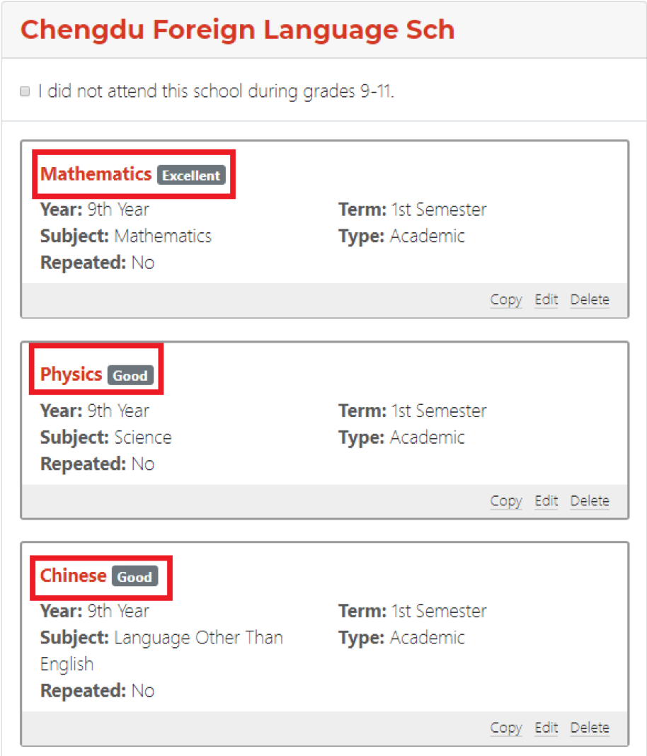This screenshot has height=756, width=647.
Task: Select the Excellent grade badge
Action: pos(191,175)
